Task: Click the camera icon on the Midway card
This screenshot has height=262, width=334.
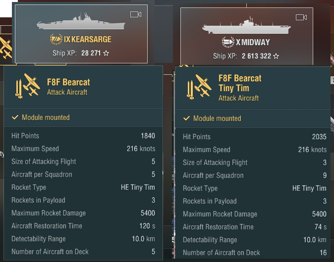Action: tap(301, 17)
